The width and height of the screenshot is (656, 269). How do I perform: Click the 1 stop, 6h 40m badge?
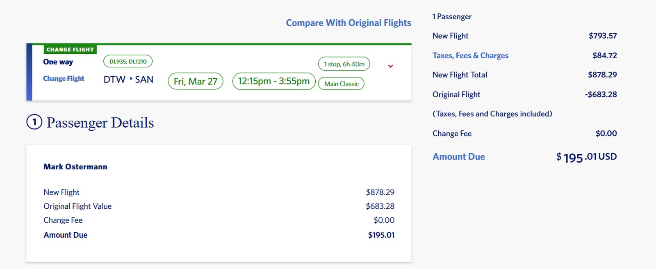pyautogui.click(x=344, y=64)
